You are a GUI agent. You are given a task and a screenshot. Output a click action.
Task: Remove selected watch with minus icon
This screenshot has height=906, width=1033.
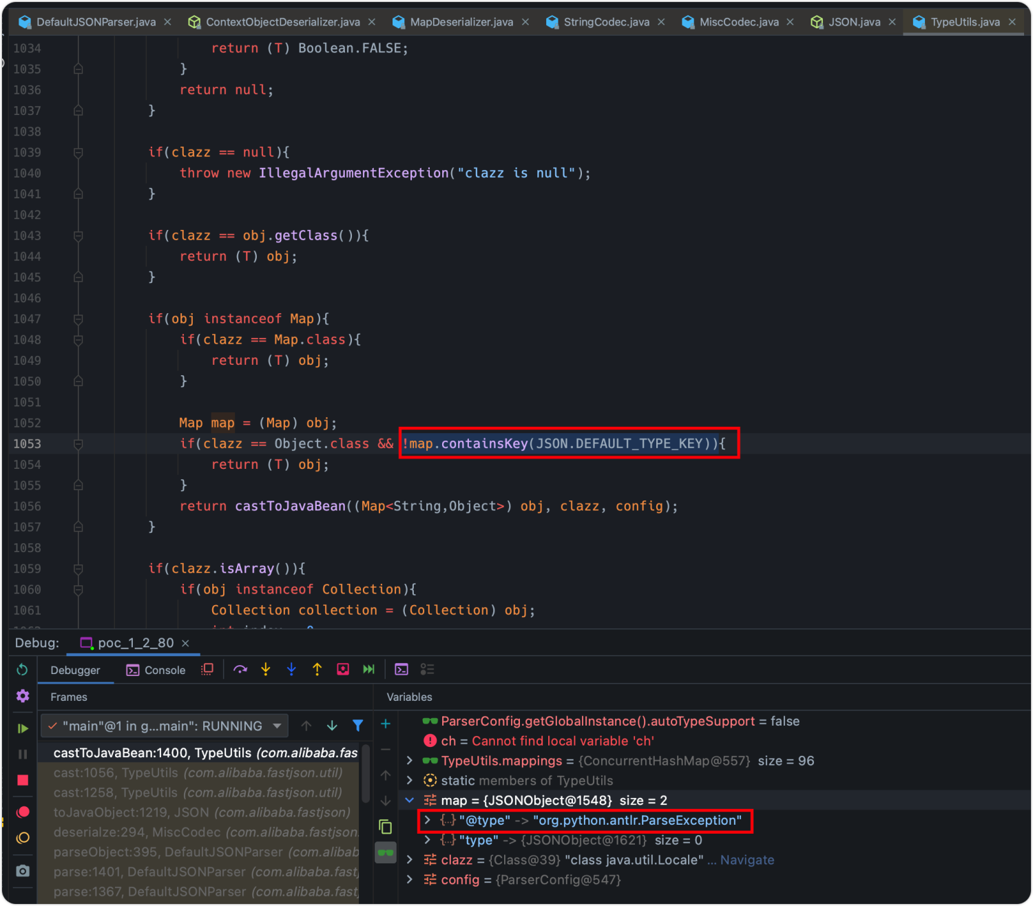click(386, 749)
